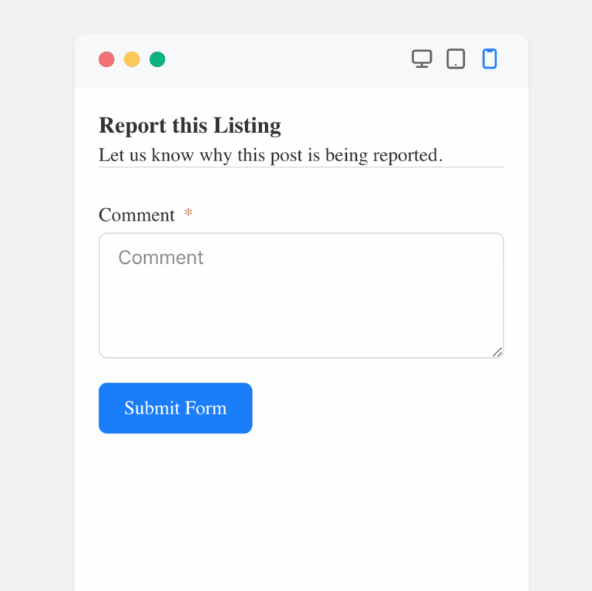Screen dimensions: 592x591
Task: Click the blue mobile preview icon
Action: pos(489,59)
